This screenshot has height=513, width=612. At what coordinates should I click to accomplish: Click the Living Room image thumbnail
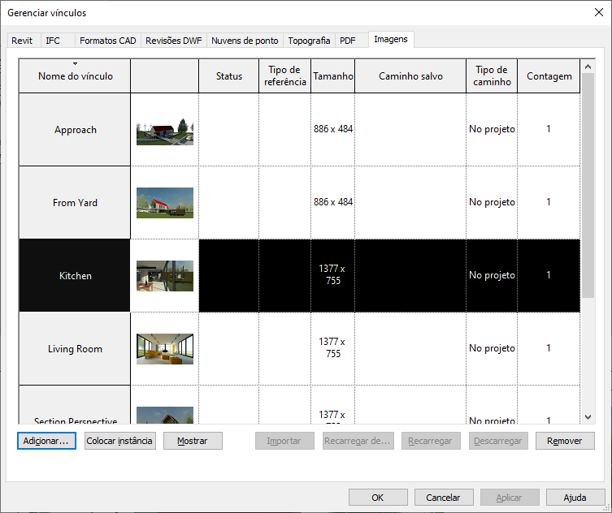165,349
